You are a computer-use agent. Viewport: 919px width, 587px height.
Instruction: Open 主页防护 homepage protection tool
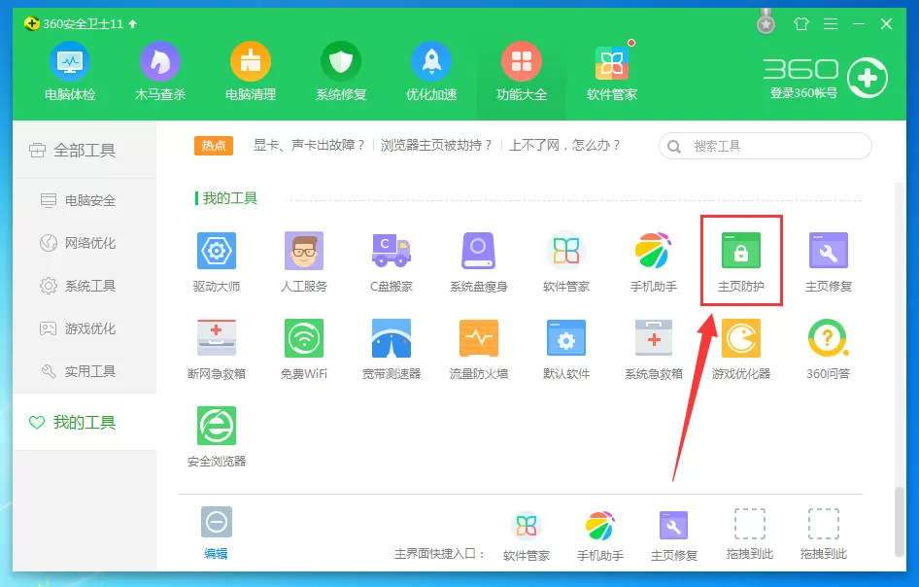(741, 261)
